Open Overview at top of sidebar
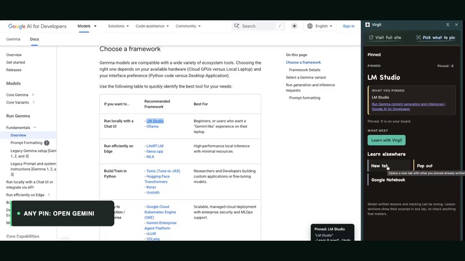The image size is (465, 261). pos(14,55)
